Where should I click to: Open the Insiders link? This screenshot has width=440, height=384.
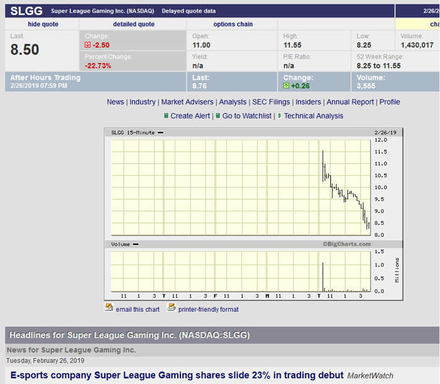point(308,102)
